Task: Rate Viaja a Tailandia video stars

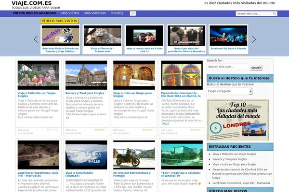Action: click(53, 130)
